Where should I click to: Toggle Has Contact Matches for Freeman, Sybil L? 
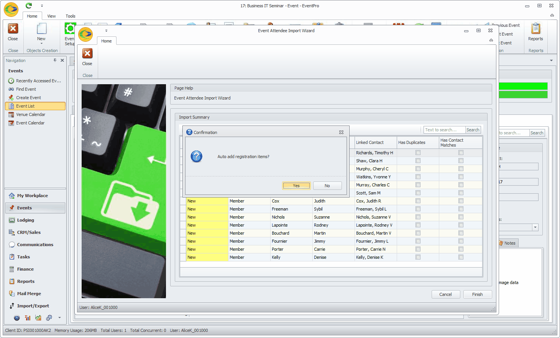(x=461, y=209)
